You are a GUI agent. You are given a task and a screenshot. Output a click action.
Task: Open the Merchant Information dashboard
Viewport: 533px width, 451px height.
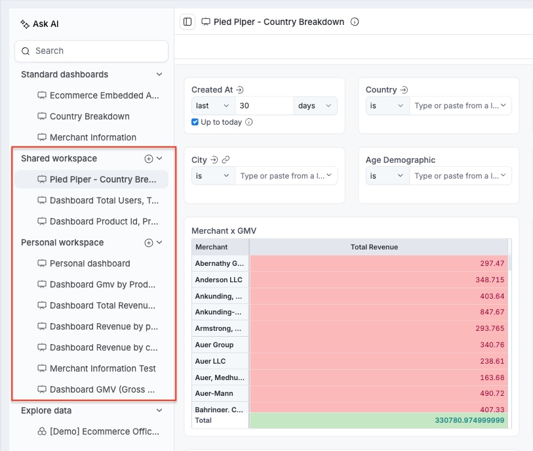[x=92, y=137]
